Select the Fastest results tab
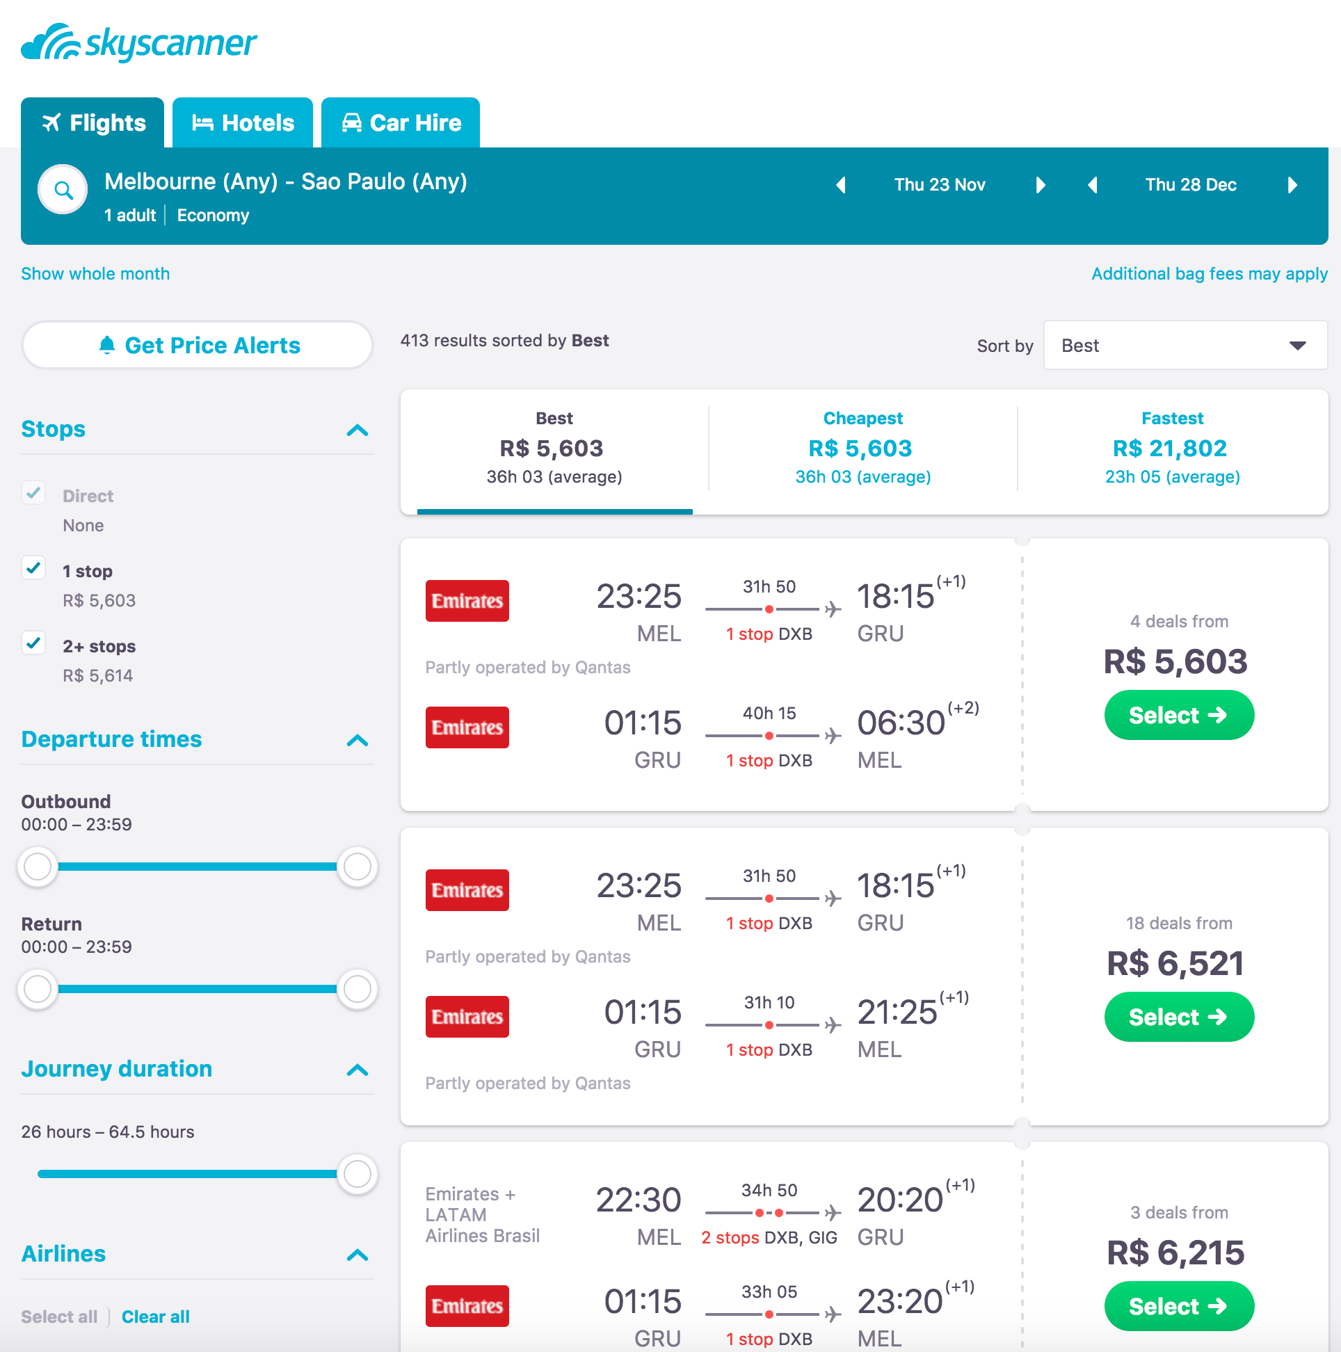 [x=1171, y=448]
